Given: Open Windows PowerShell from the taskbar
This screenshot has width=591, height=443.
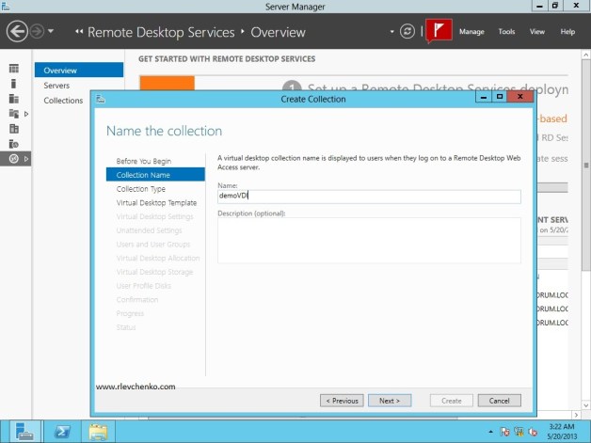Looking at the screenshot, I should pos(62,432).
